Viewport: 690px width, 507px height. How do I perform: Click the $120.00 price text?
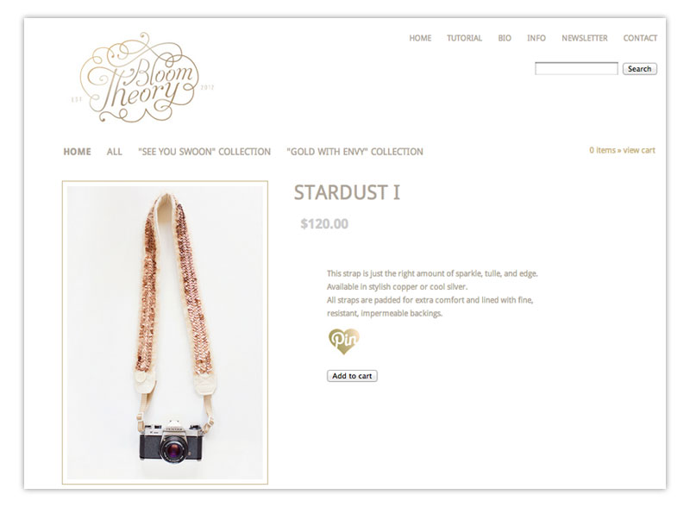[x=324, y=224]
